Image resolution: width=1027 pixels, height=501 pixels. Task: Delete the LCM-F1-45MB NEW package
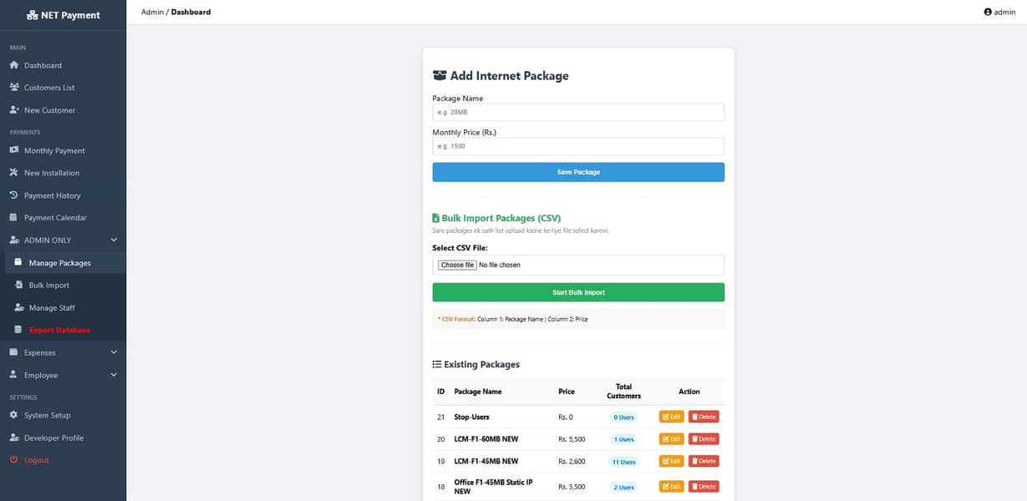tap(704, 461)
